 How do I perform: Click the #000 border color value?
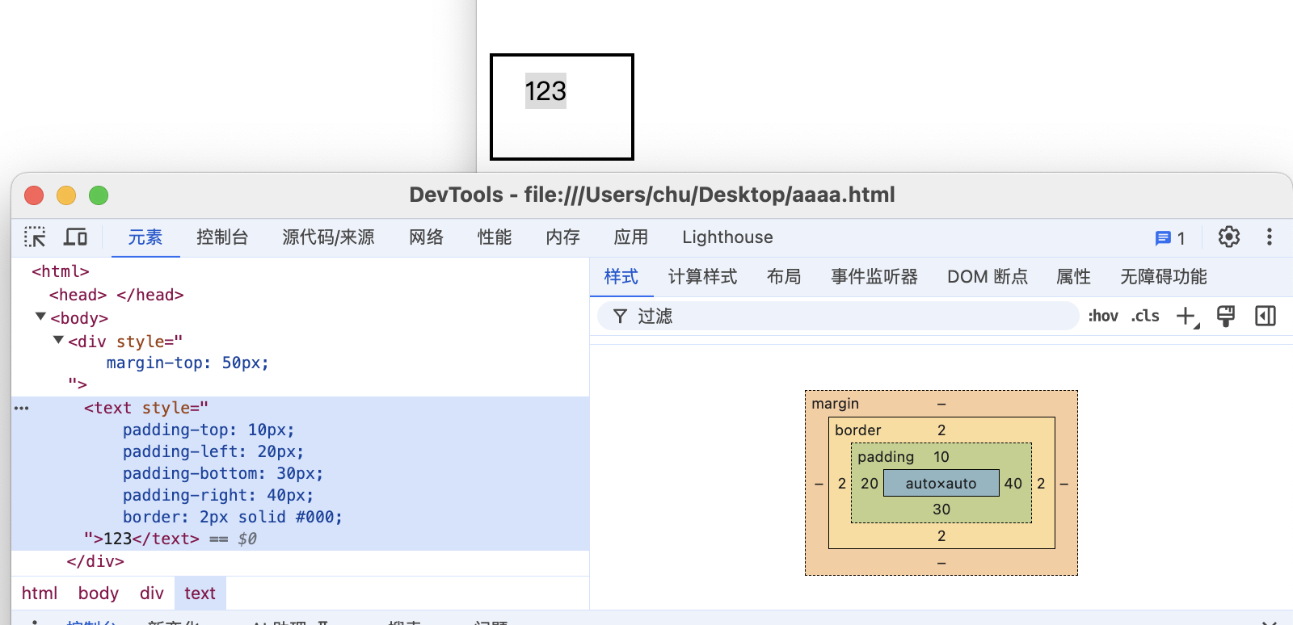[318, 517]
